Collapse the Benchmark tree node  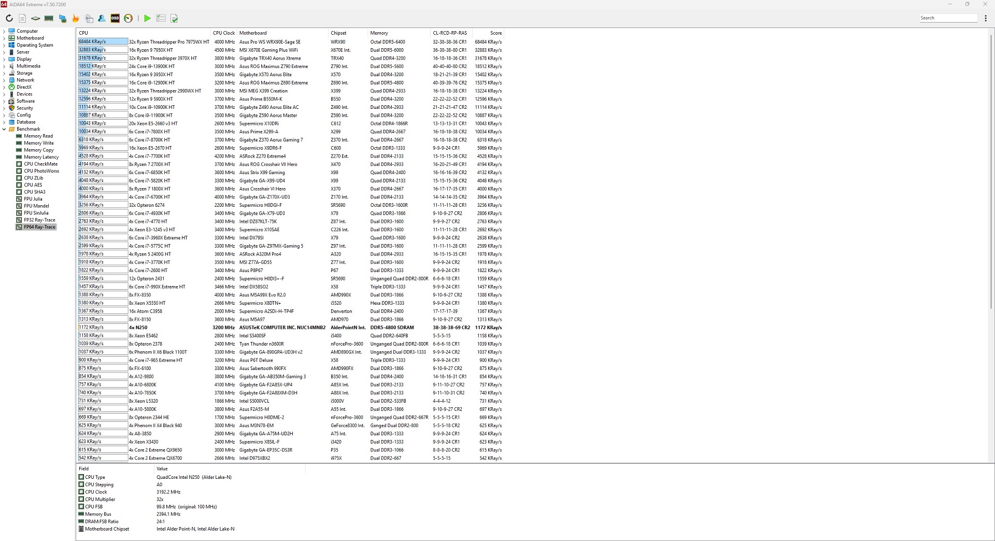pyautogui.click(x=4, y=129)
